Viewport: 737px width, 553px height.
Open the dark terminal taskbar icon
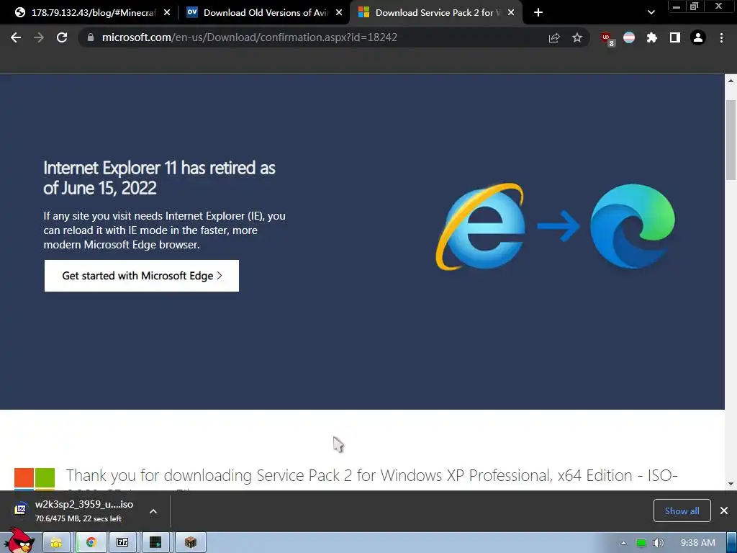coord(155,543)
